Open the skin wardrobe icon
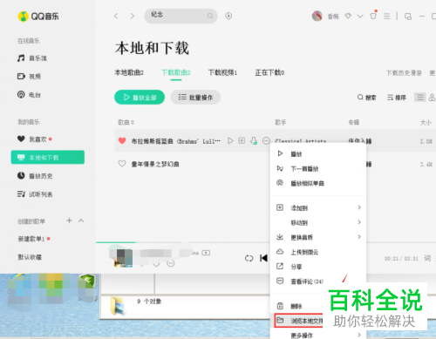 coord(373,16)
